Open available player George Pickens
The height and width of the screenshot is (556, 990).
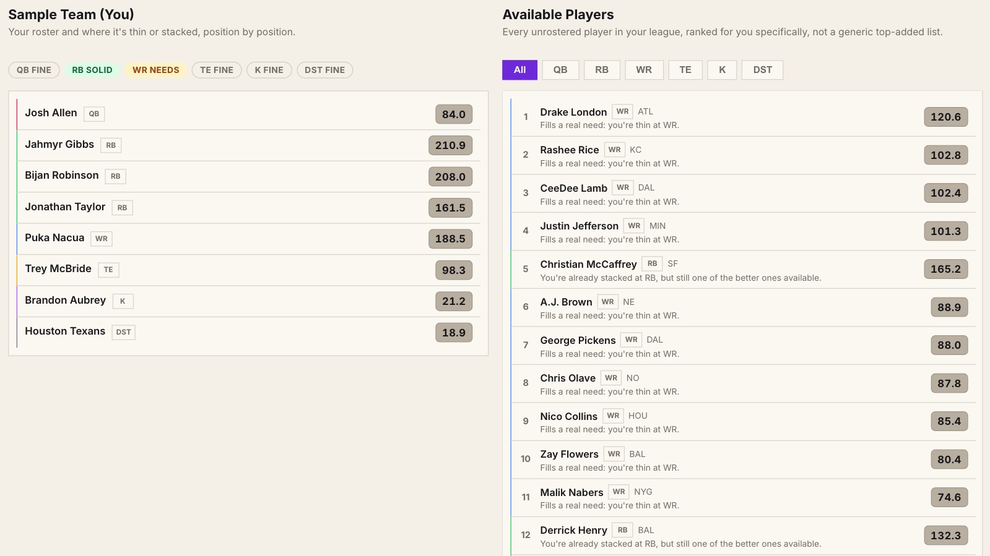click(x=743, y=346)
